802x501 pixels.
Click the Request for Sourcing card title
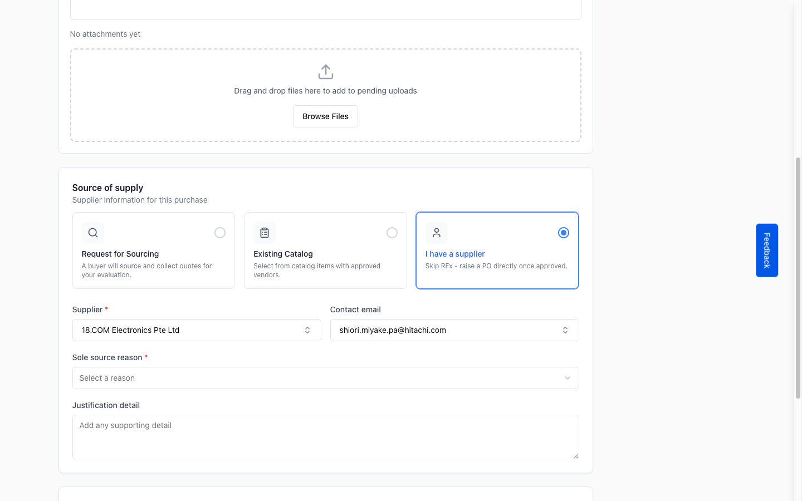[x=120, y=254]
